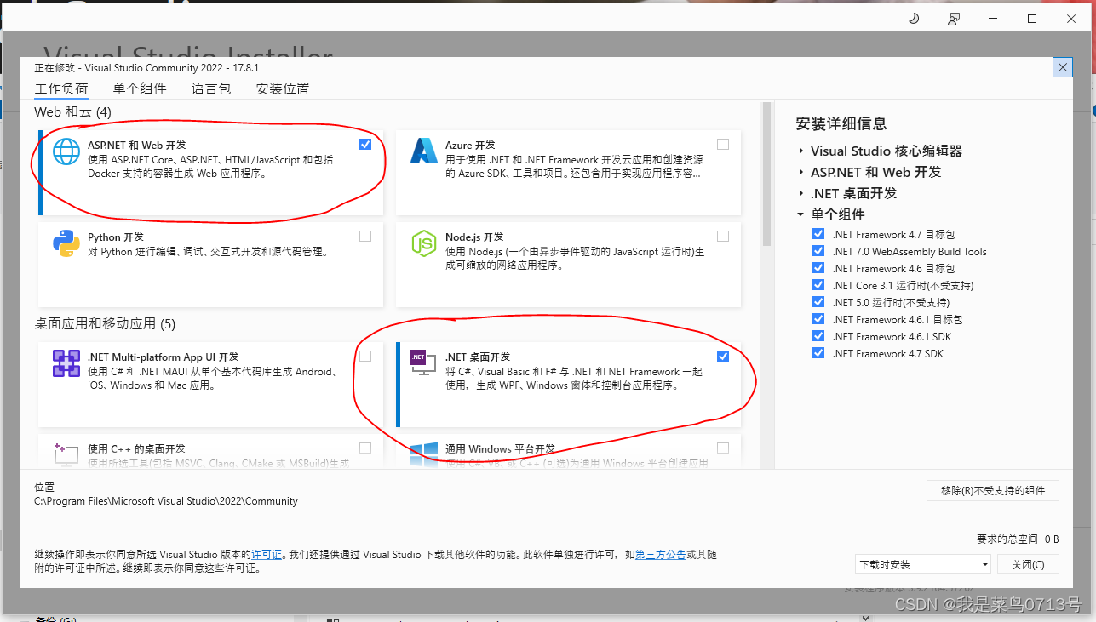Viewport: 1096px width, 622px height.
Task: Switch to the 工作负荷 tab
Action: (x=61, y=88)
